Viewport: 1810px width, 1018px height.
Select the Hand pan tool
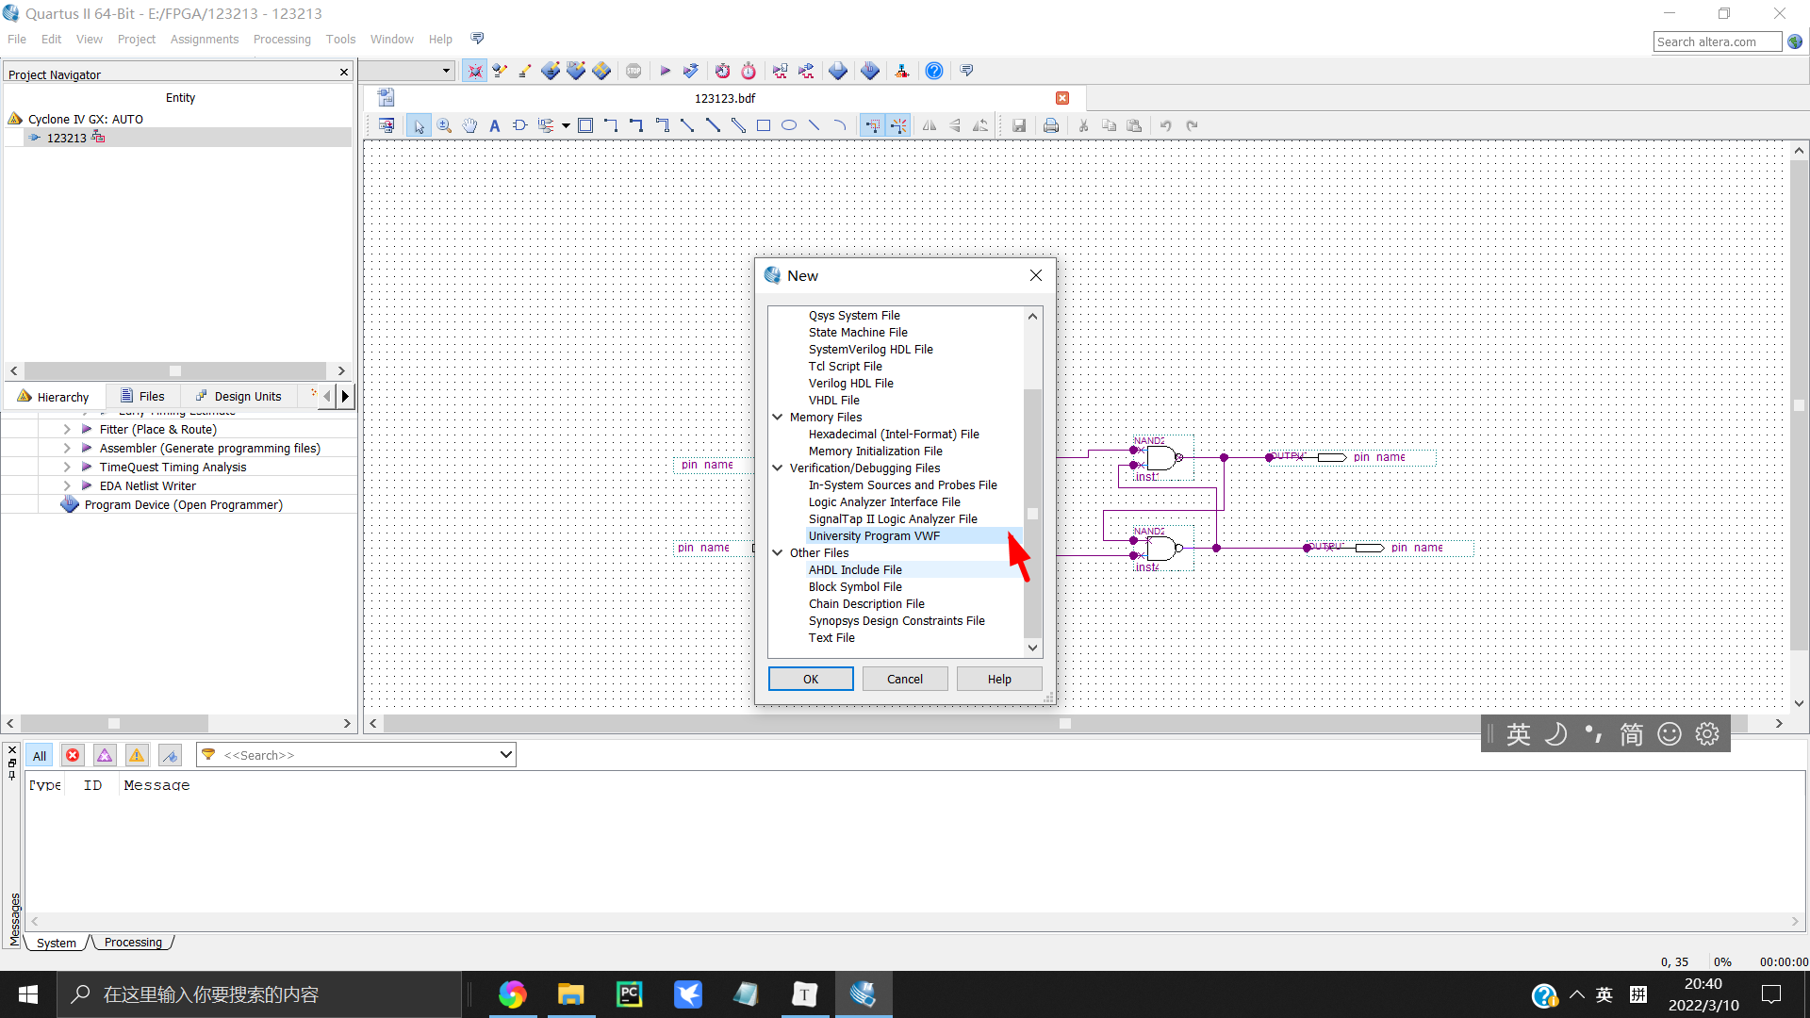click(469, 126)
